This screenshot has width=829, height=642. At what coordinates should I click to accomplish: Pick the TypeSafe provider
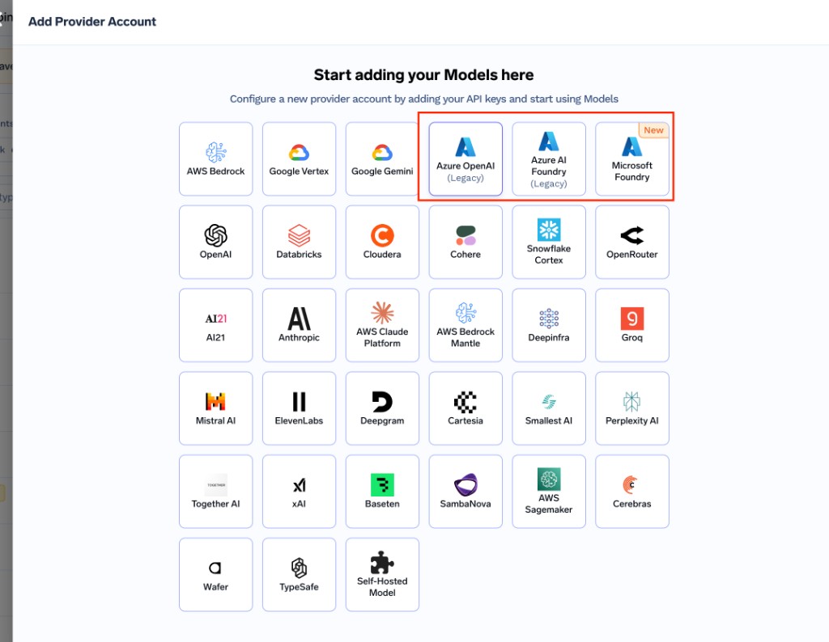(x=299, y=574)
